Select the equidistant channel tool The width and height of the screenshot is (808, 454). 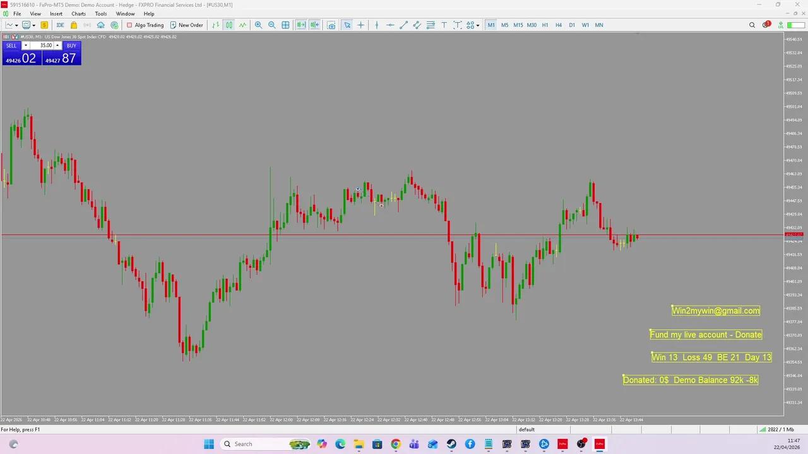pyautogui.click(x=417, y=25)
